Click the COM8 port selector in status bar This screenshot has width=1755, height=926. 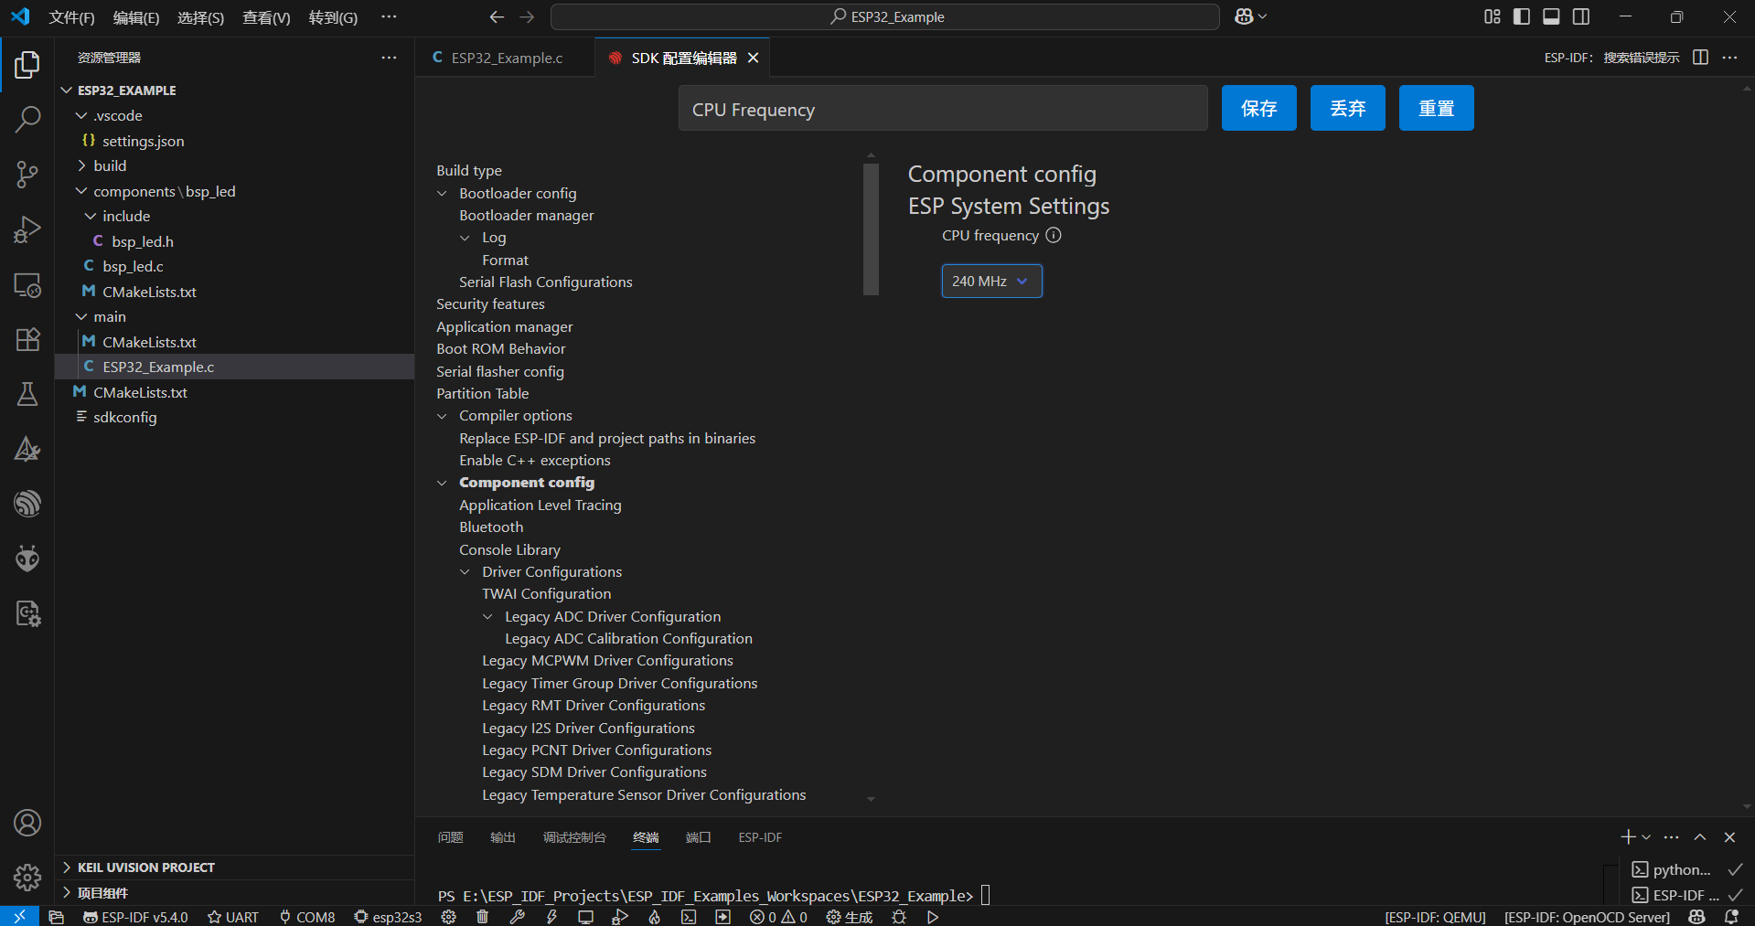point(307,917)
